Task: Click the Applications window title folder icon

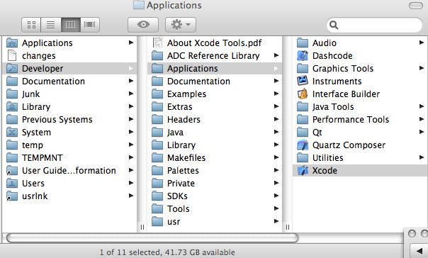Action: 139,5
